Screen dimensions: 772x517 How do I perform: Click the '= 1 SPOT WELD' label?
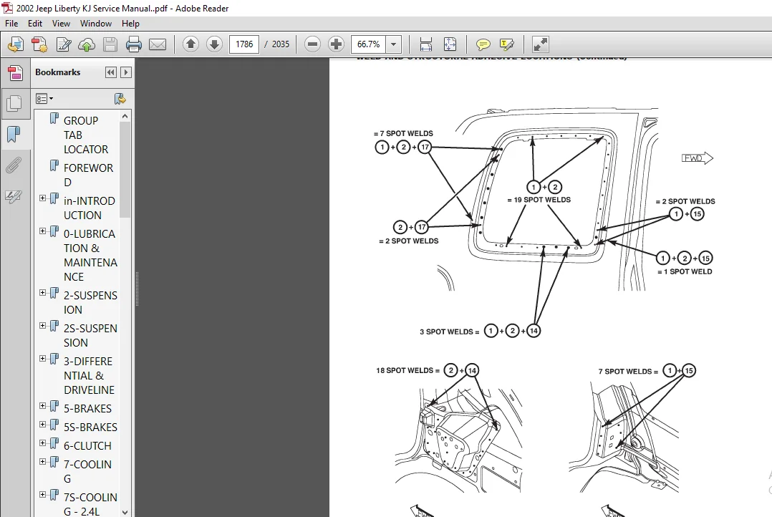click(x=685, y=272)
